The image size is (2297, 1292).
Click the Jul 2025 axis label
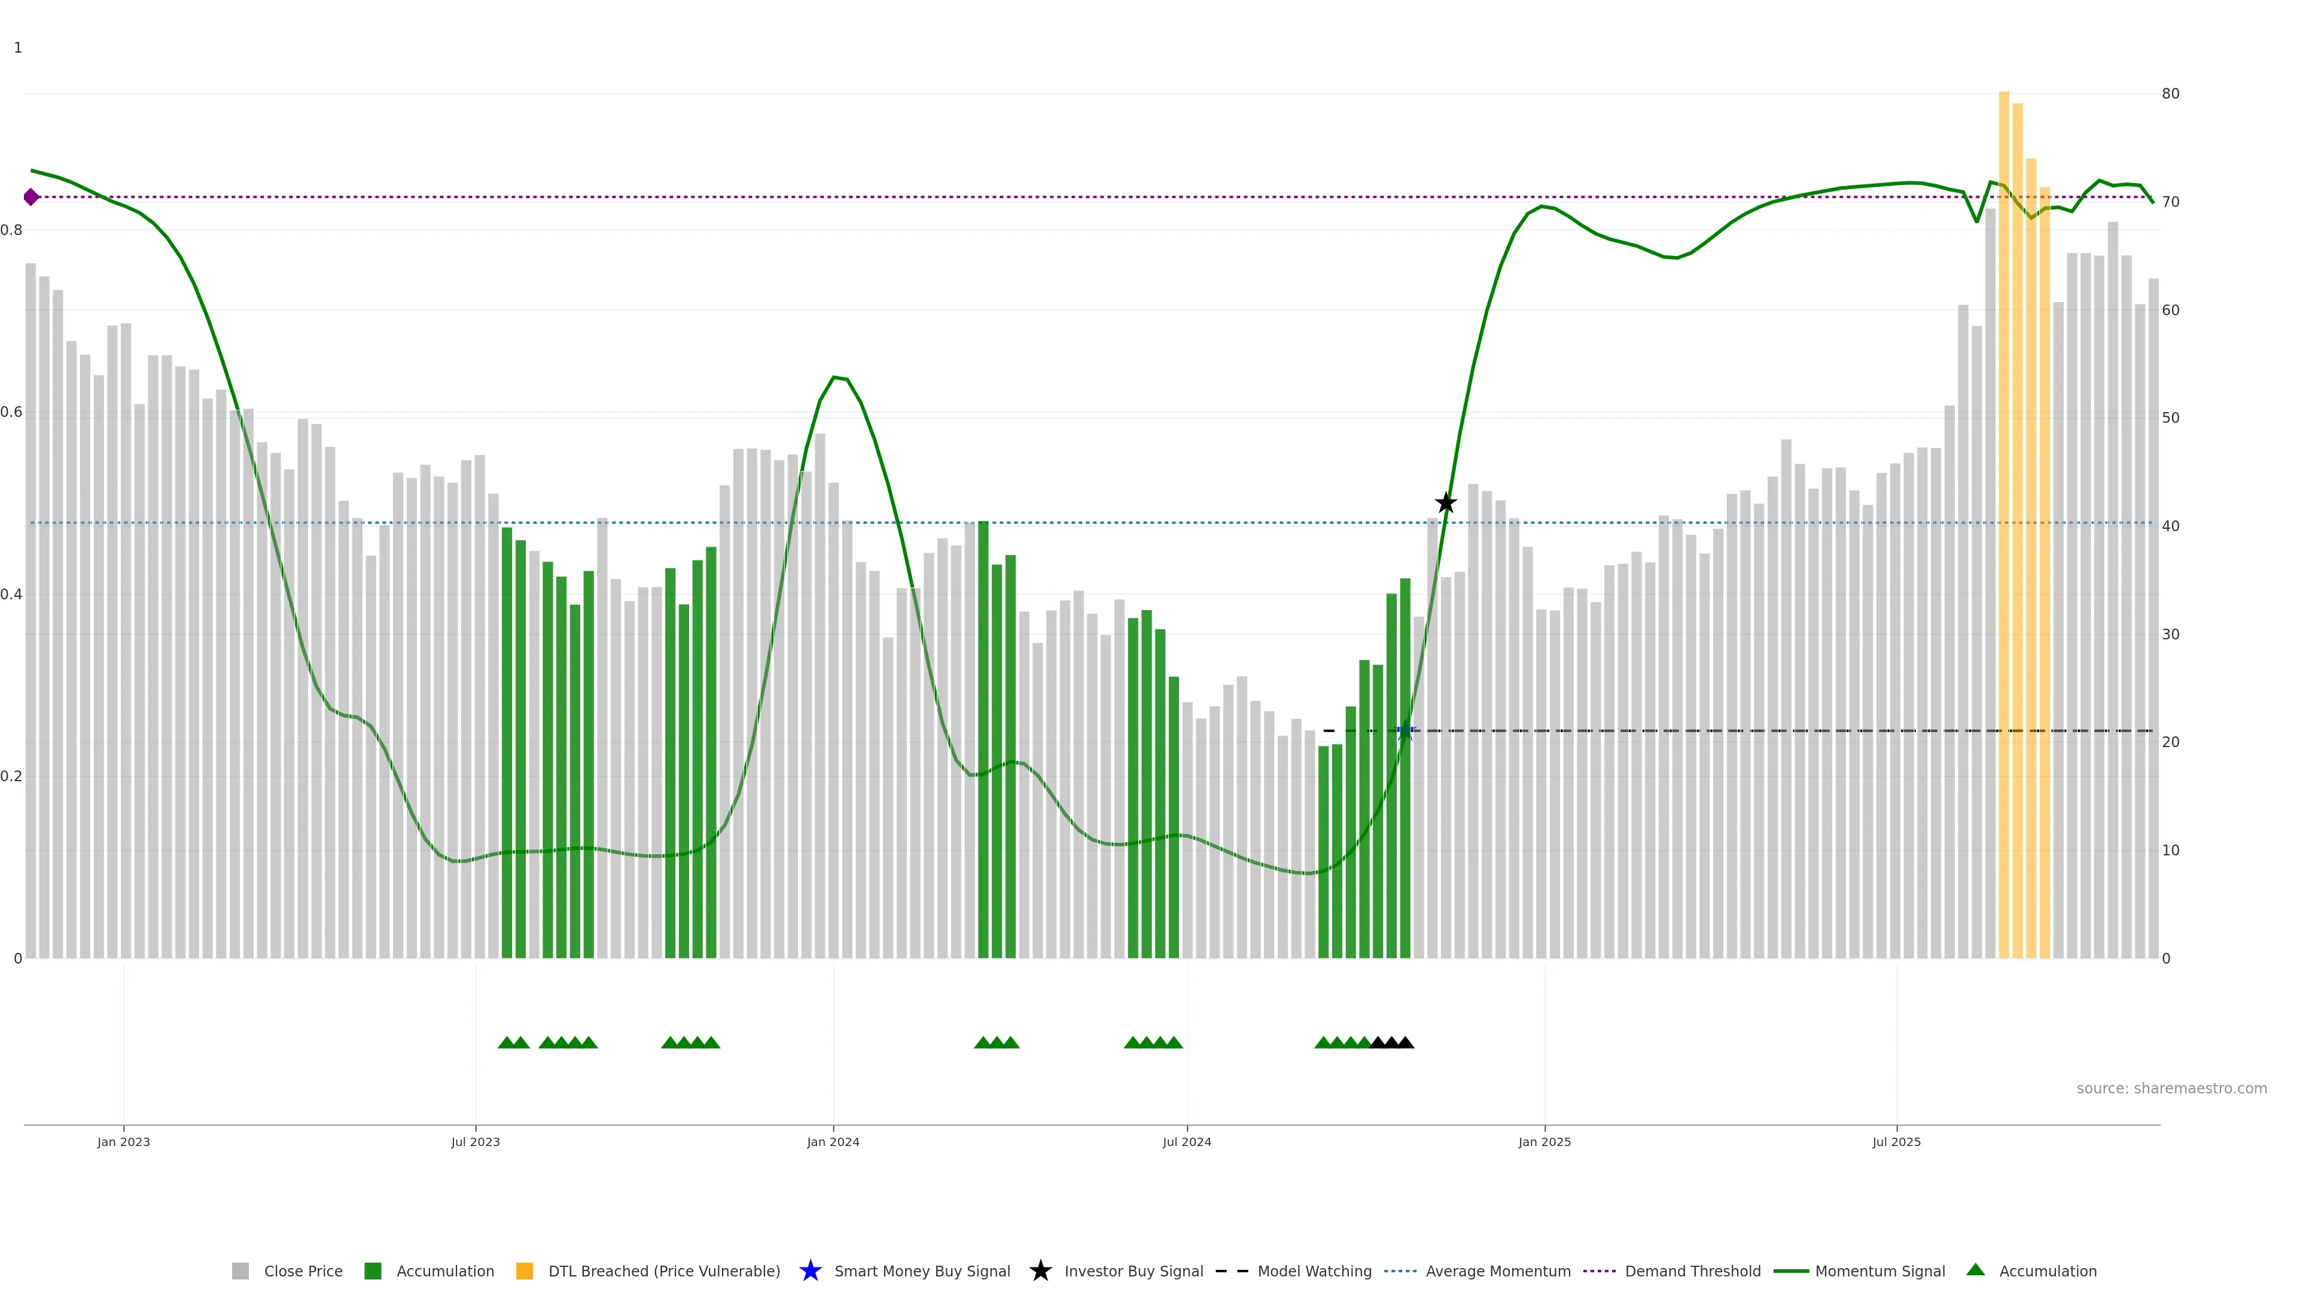pos(1896,1141)
